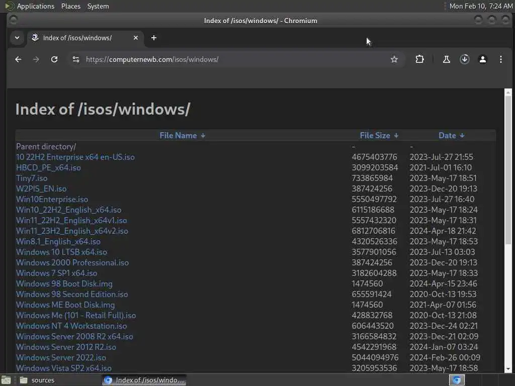This screenshot has width=515, height=386.
Task: Click Windows Server 2012 R2.iso link
Action: [x=66, y=347]
